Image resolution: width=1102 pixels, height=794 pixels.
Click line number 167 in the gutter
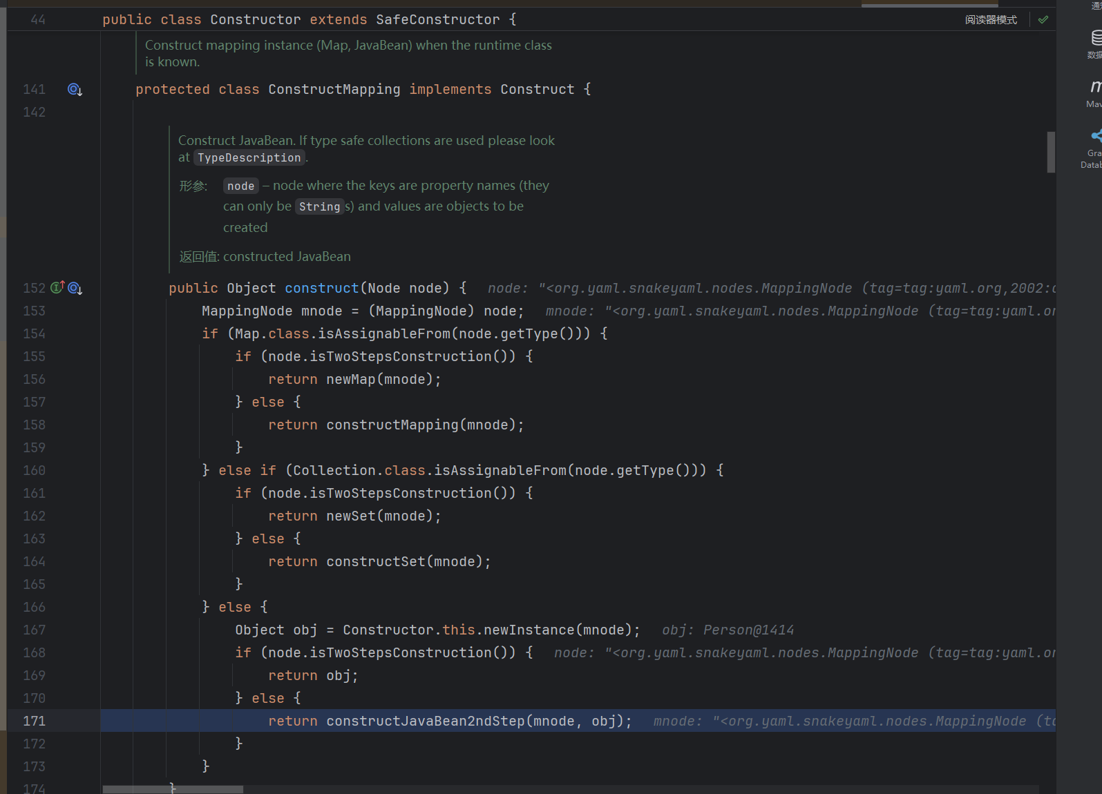34,630
